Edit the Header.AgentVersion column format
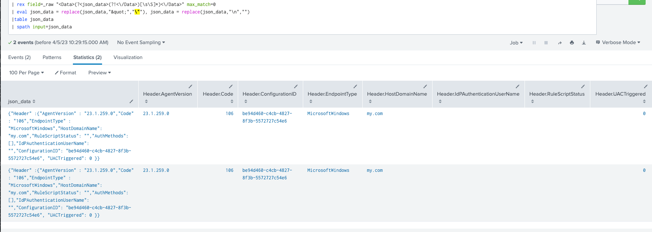Image resolution: width=652 pixels, height=232 pixels. (x=190, y=86)
